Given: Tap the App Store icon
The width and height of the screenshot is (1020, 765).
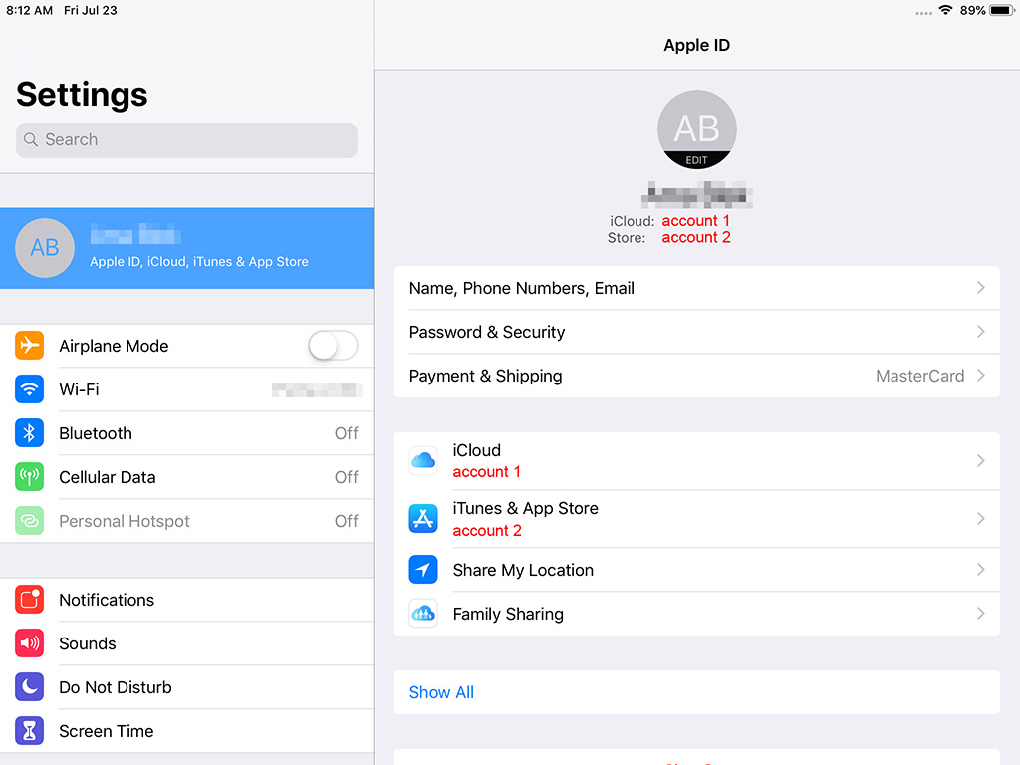Looking at the screenshot, I should (x=423, y=518).
